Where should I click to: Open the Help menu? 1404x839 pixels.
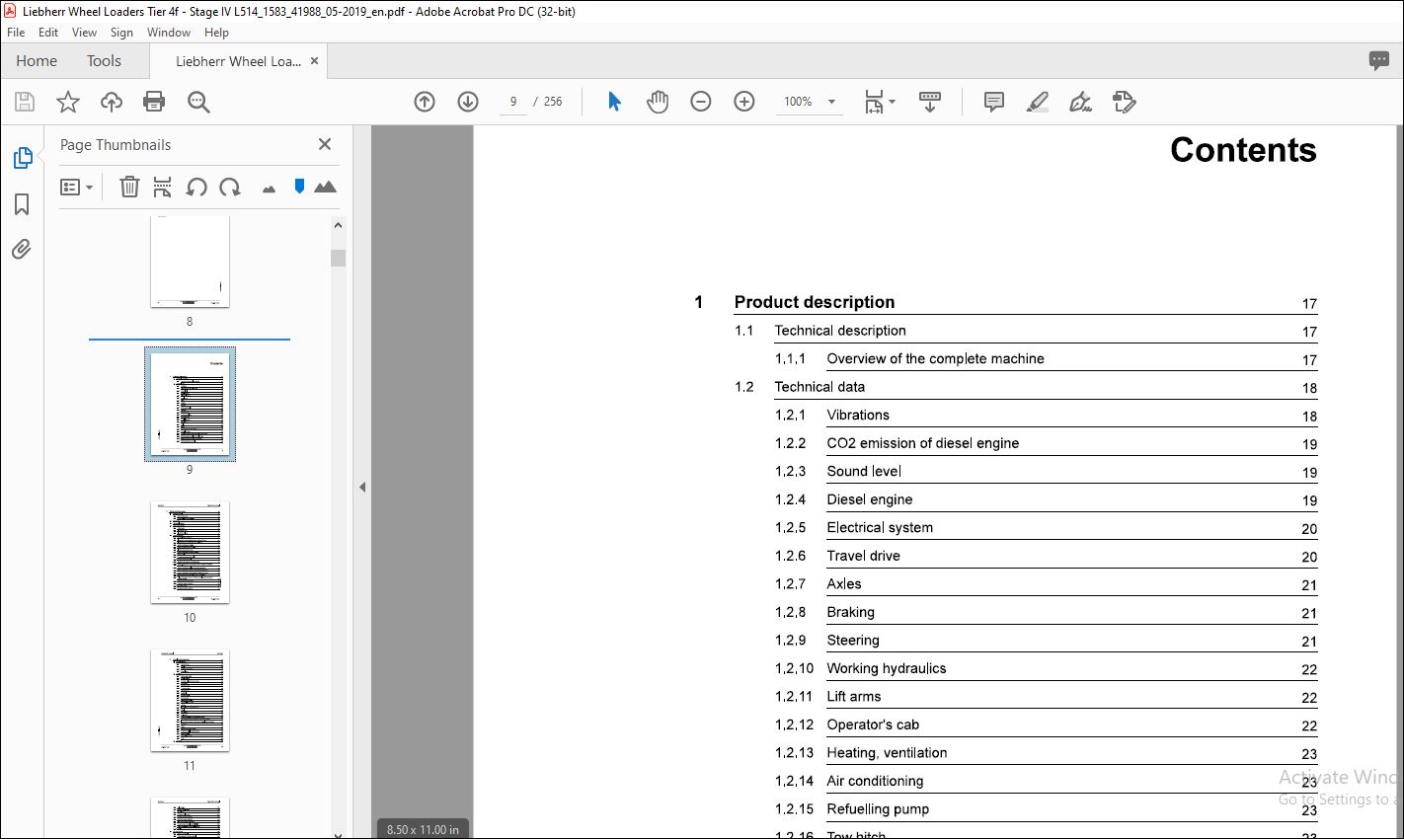pyautogui.click(x=216, y=33)
